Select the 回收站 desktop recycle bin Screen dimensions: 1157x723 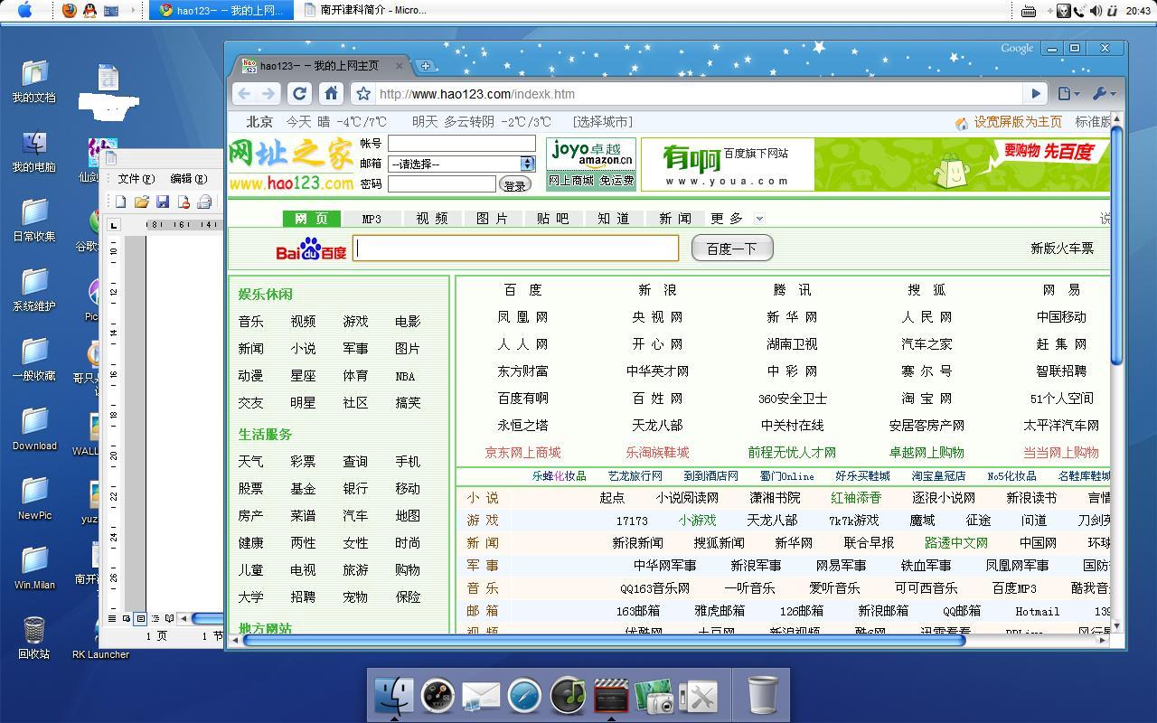pyautogui.click(x=34, y=638)
